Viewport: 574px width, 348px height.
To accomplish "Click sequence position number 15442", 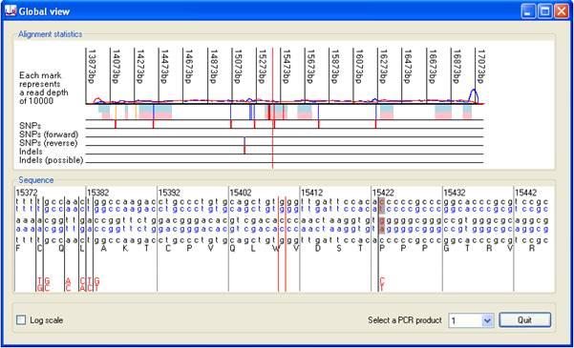I will tap(526, 193).
